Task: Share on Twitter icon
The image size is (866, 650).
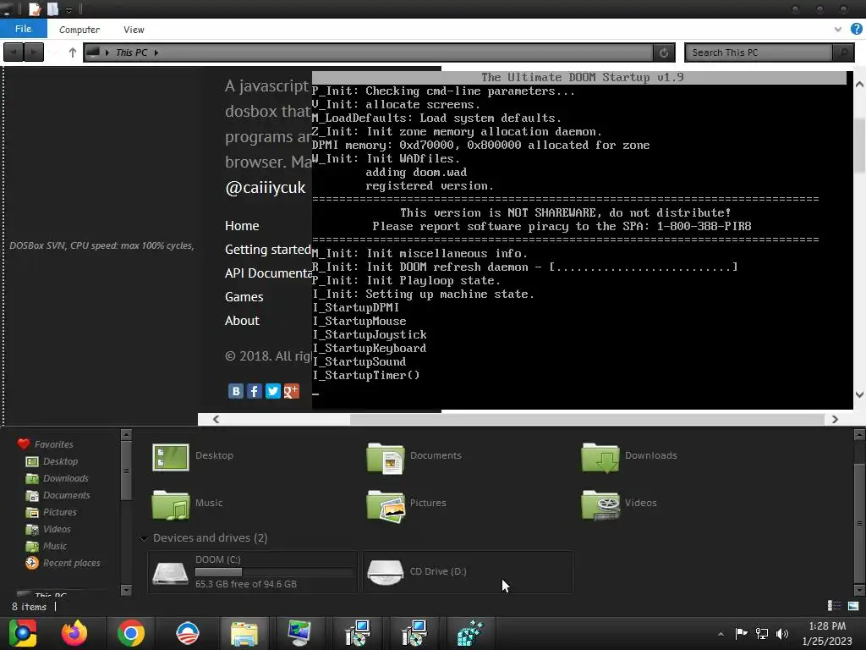Action: pos(273,391)
